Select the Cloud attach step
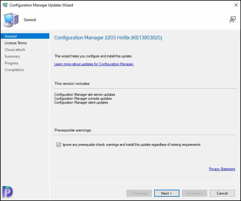241x201 pixels. click(15, 50)
